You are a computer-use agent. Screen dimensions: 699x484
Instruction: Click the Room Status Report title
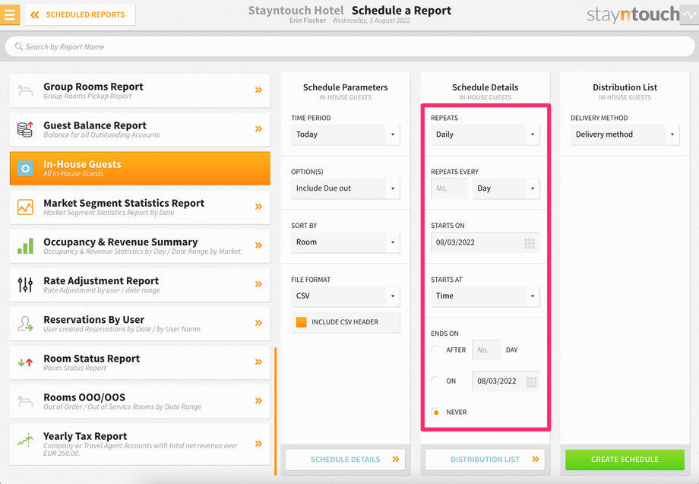(91, 359)
